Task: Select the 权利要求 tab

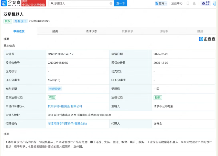Action: pos(128,31)
